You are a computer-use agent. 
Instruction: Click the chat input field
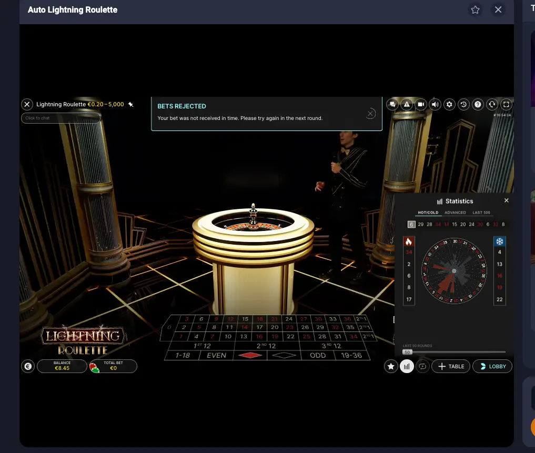click(x=60, y=118)
